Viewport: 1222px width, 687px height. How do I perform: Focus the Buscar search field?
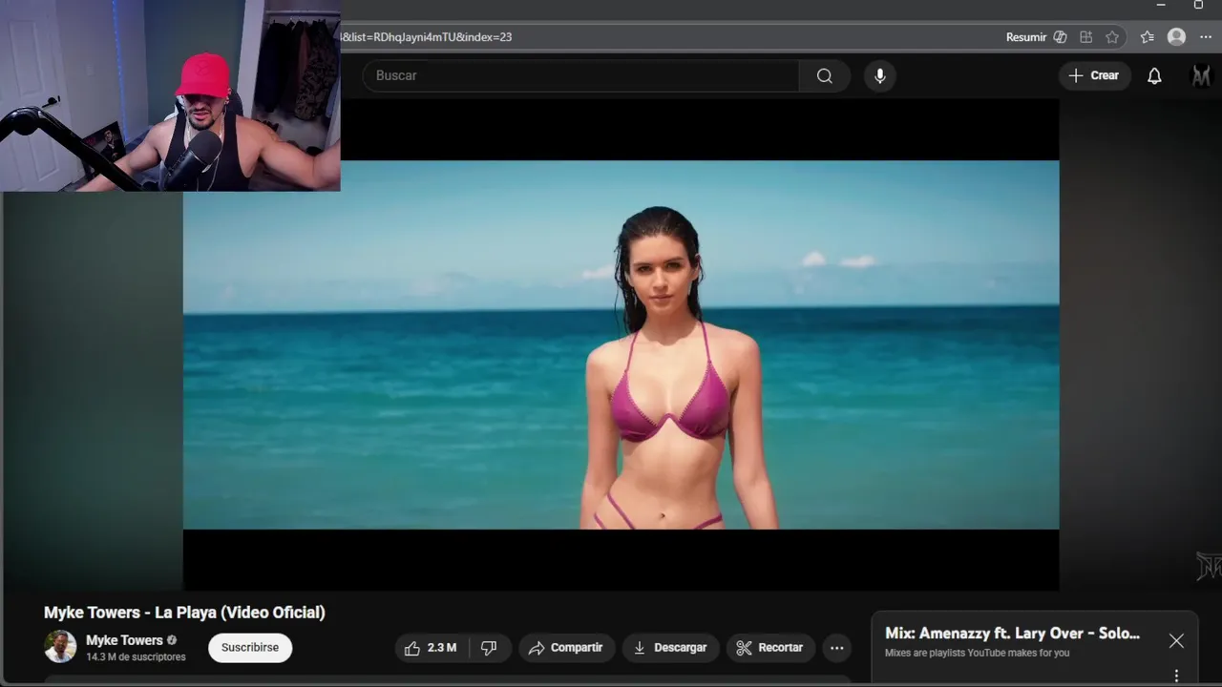tap(580, 75)
